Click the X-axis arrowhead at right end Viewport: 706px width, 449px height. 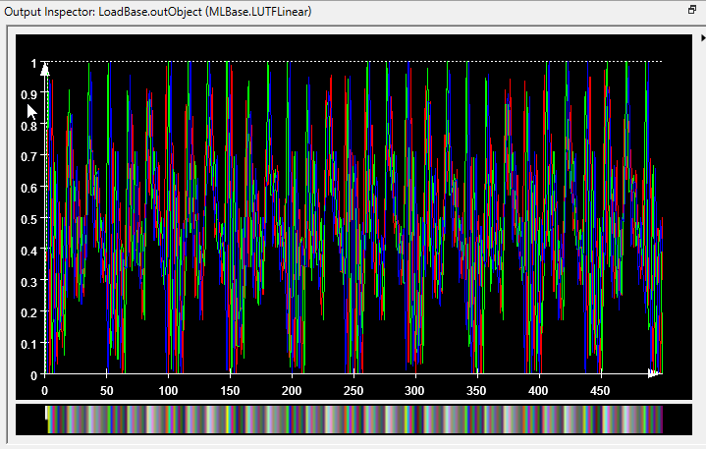pyautogui.click(x=653, y=373)
